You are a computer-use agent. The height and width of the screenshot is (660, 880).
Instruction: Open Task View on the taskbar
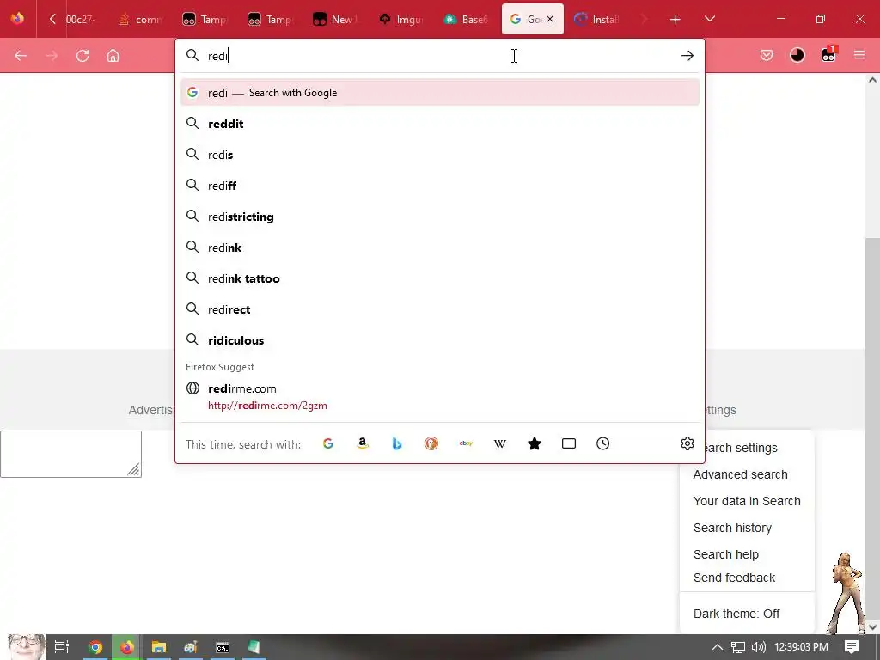(x=62, y=647)
